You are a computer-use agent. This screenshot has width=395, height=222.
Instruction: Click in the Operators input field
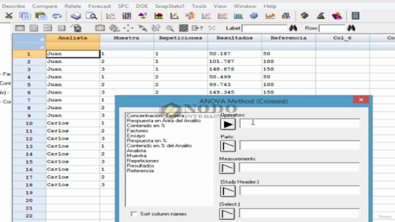click(299, 123)
